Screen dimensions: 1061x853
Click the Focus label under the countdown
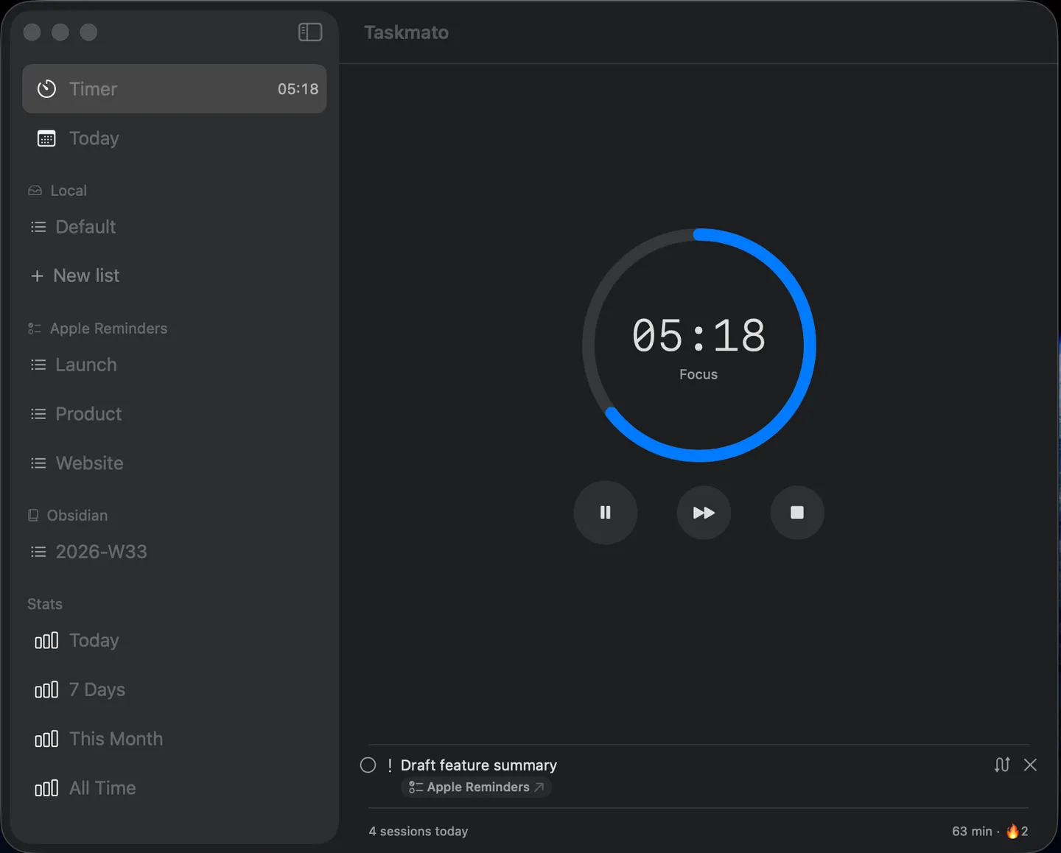pyautogui.click(x=698, y=374)
